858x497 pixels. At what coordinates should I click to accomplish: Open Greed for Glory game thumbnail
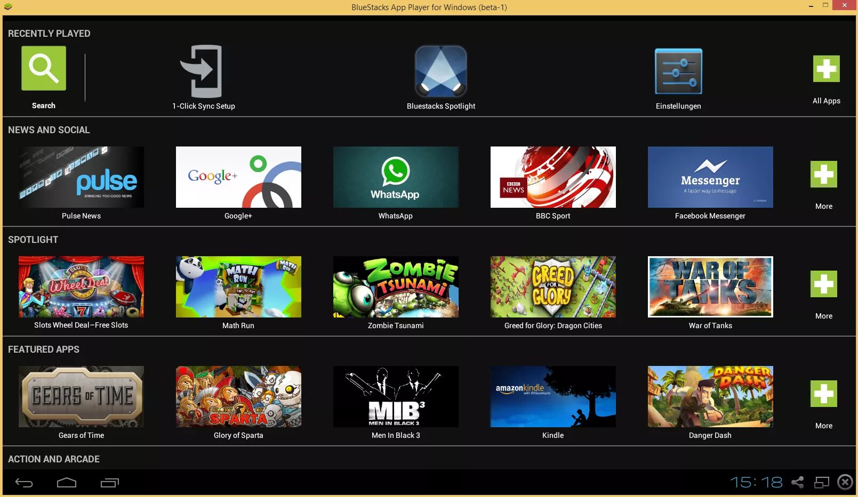[x=553, y=287]
